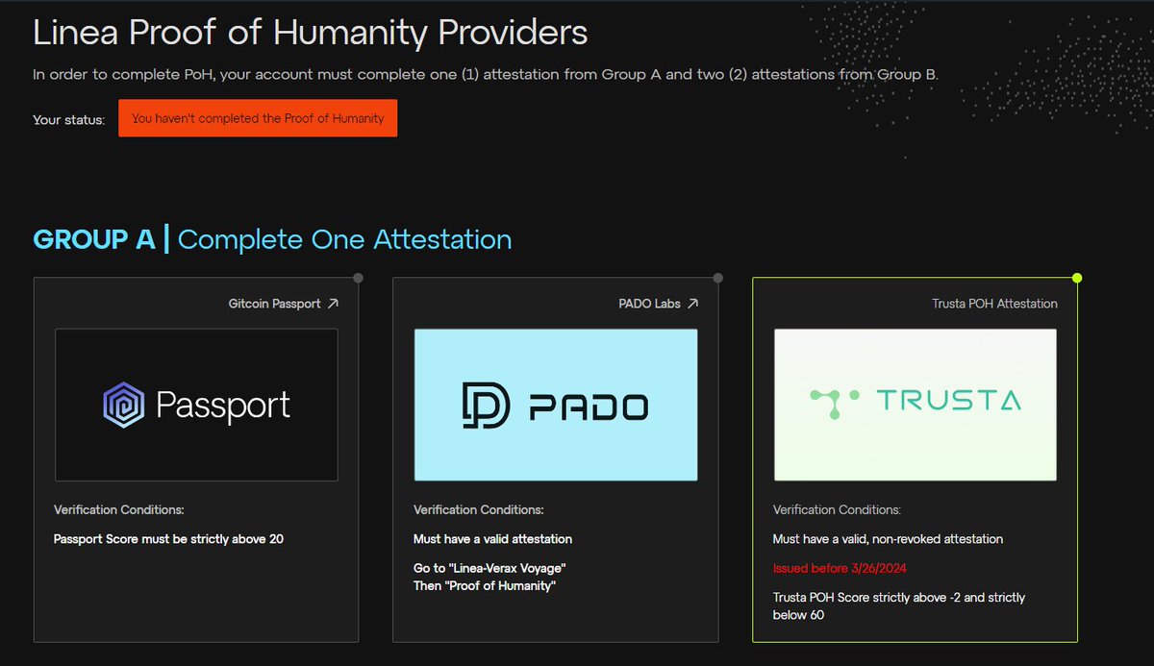This screenshot has height=666, width=1154.
Task: Click the TRUSTA logo banner
Action: pyautogui.click(x=916, y=405)
